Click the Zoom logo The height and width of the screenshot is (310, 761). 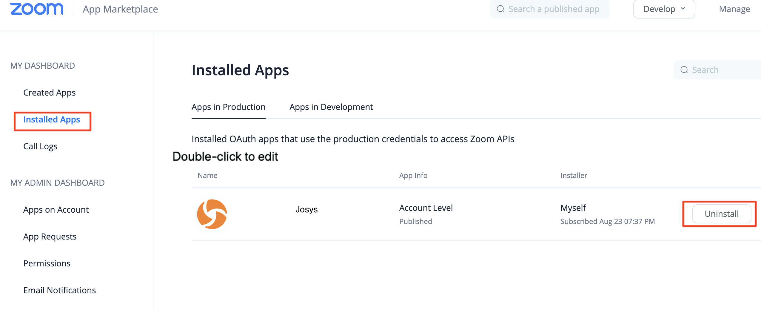point(37,9)
